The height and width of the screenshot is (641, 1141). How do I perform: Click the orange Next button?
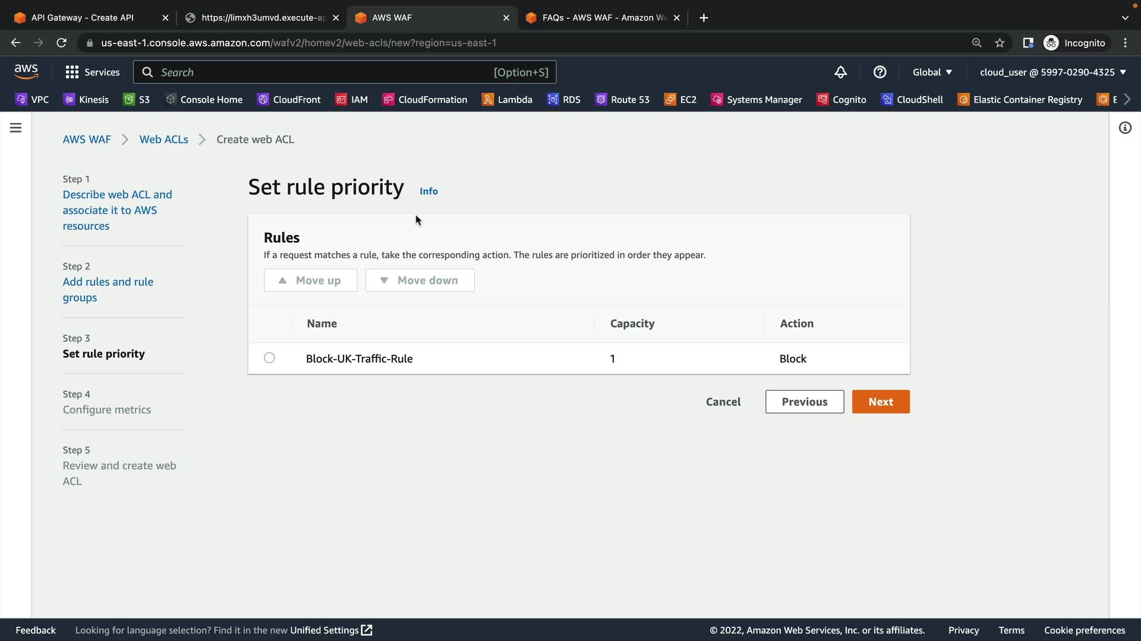880,402
